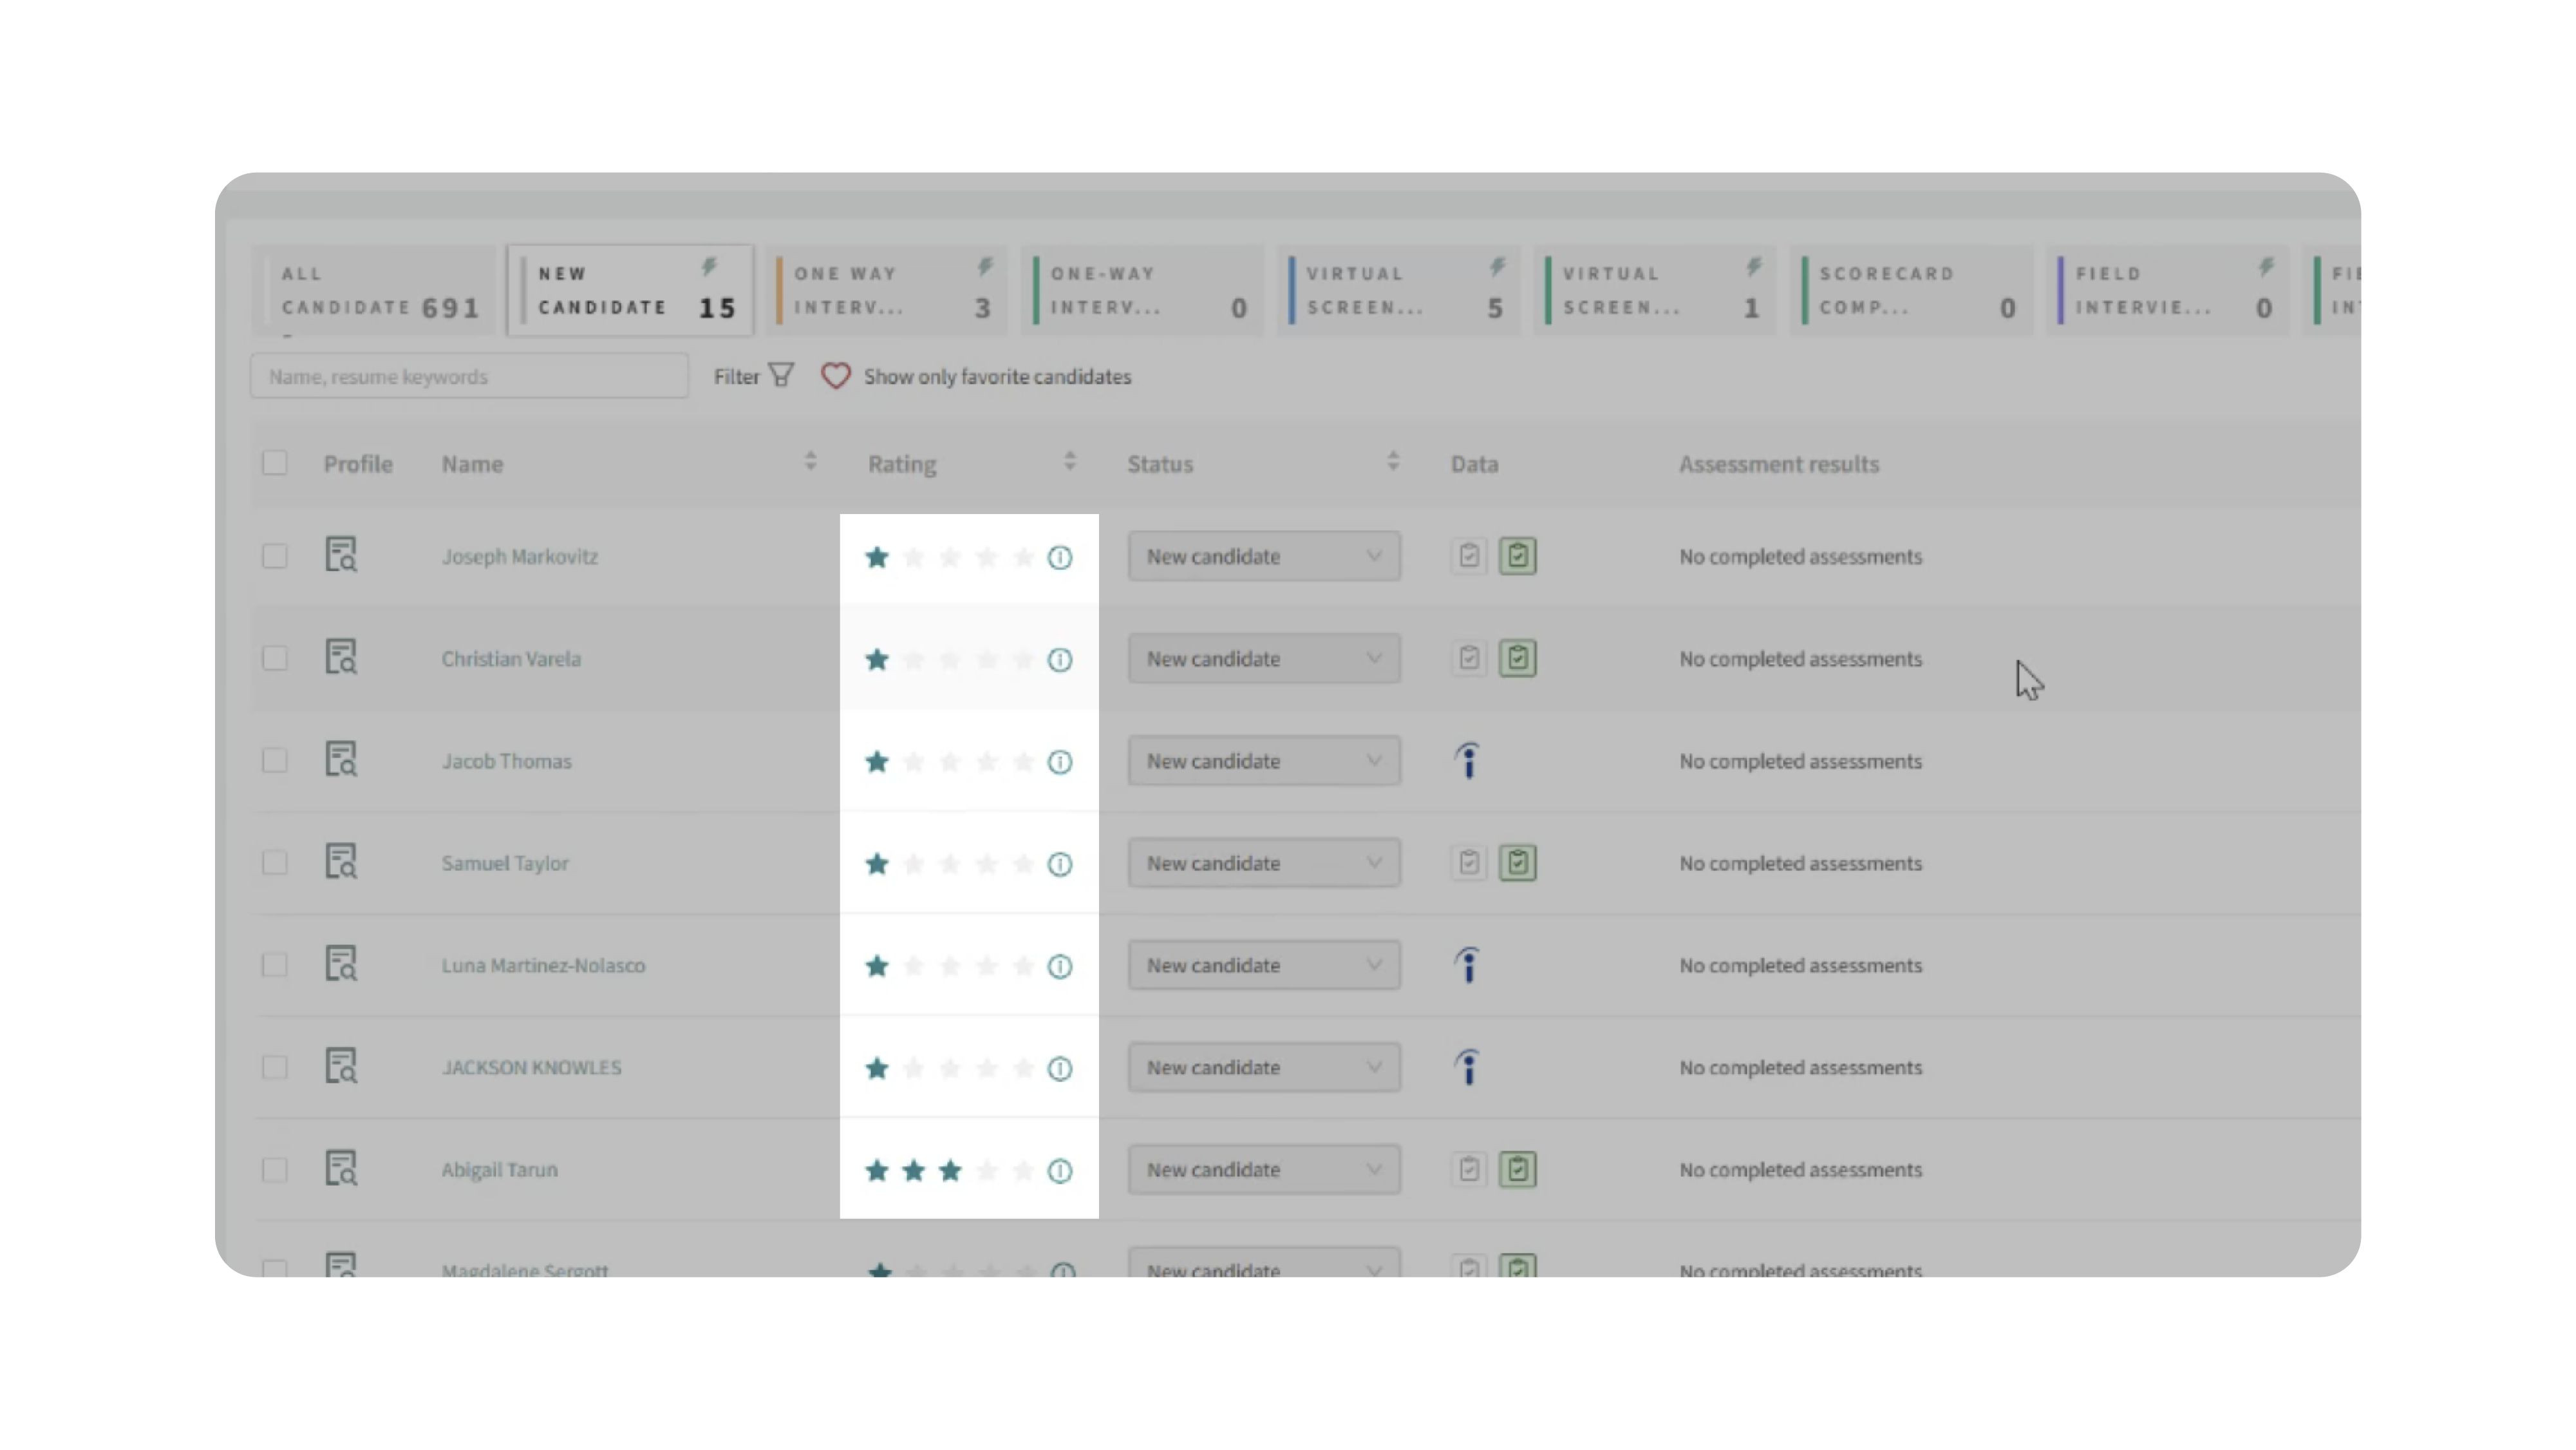Open status dropdown for Jacob Thomas
2576x1450 pixels.
tap(1264, 761)
